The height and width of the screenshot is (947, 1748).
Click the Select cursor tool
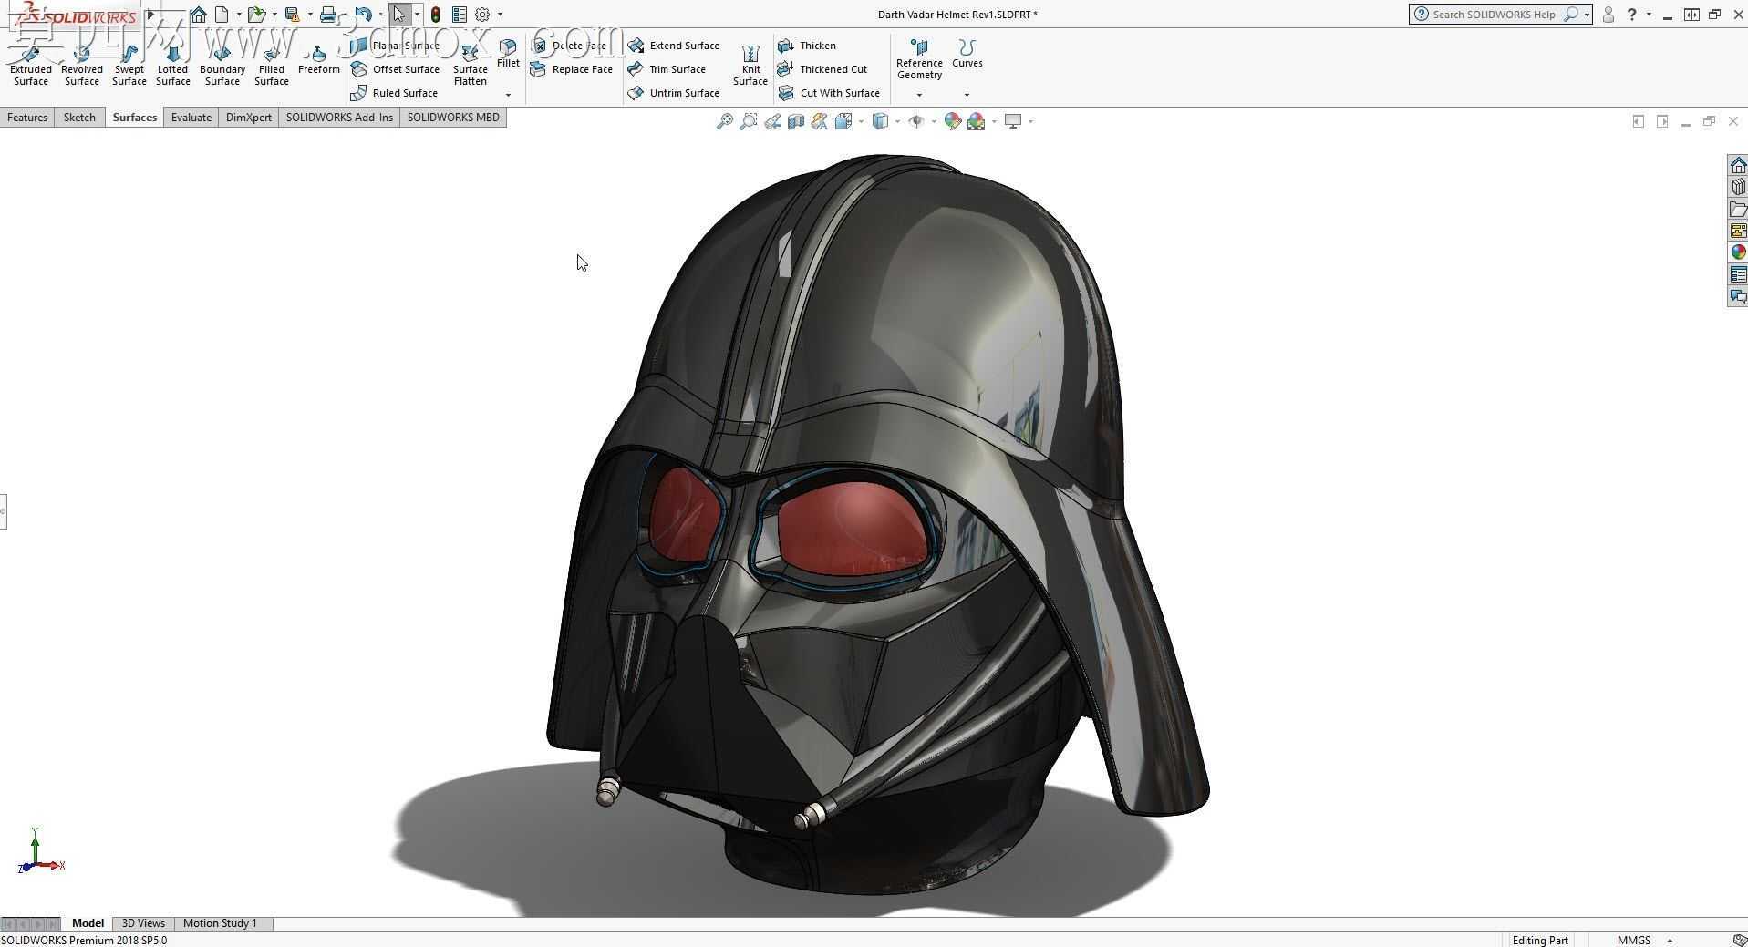[x=398, y=15]
